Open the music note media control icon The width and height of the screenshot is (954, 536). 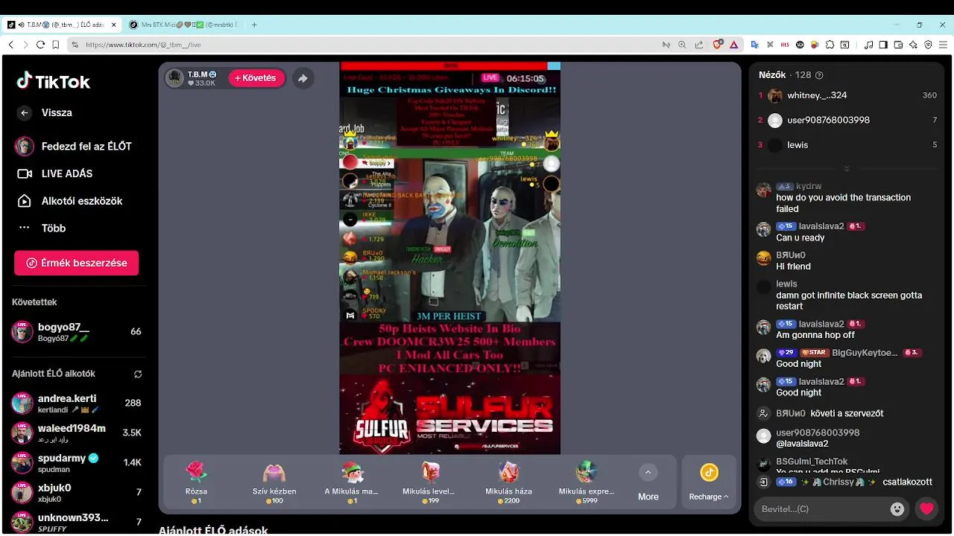868,45
